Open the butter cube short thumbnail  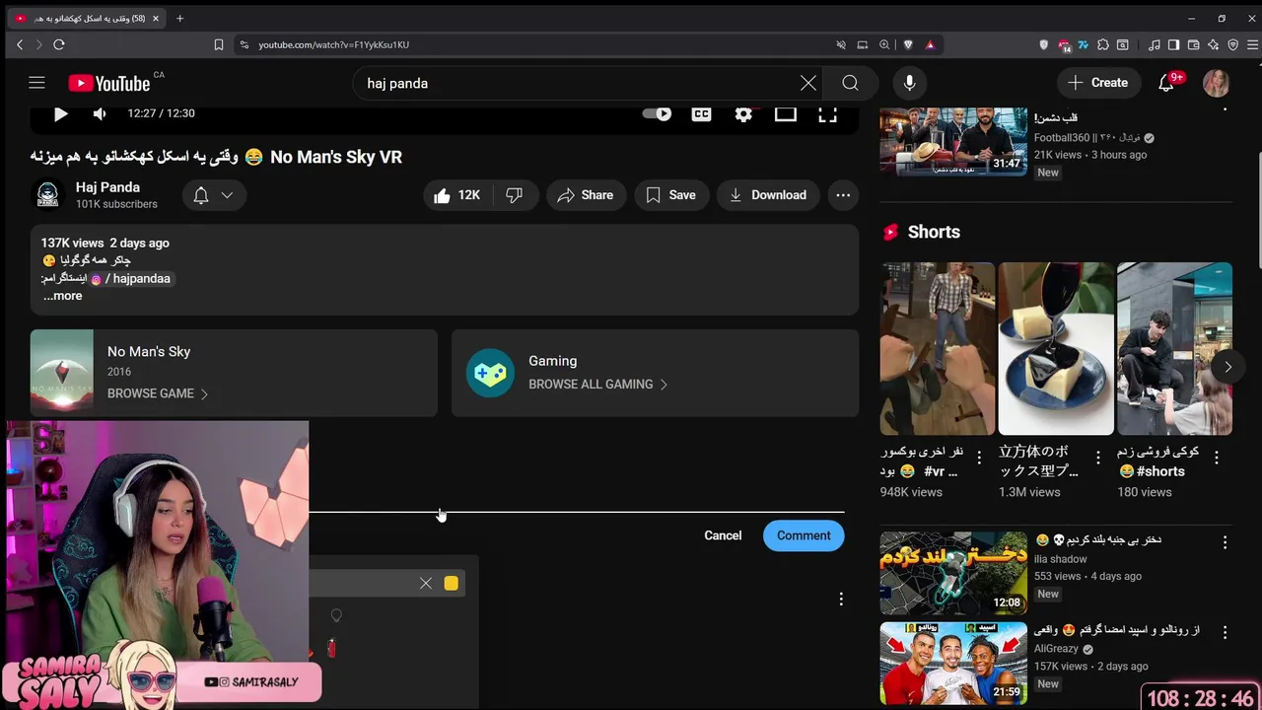coord(1056,348)
